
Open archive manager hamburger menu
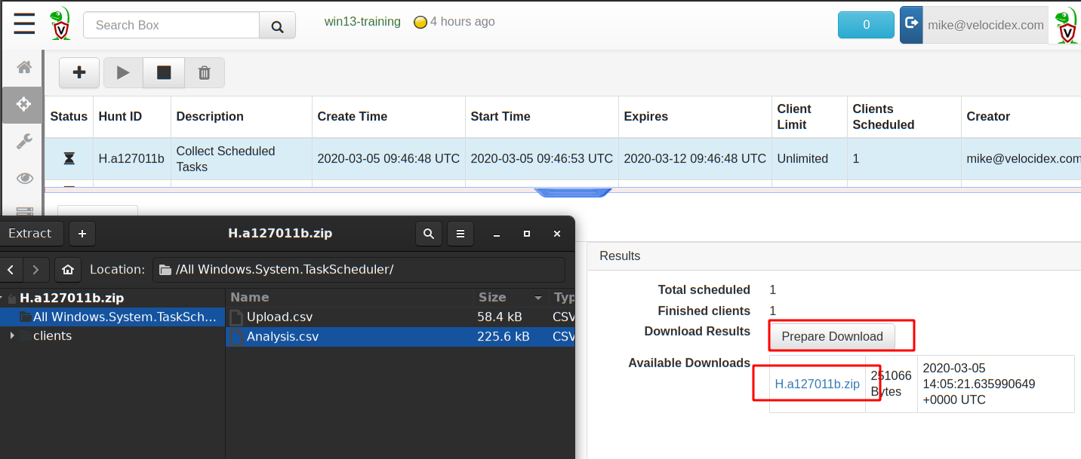(460, 234)
